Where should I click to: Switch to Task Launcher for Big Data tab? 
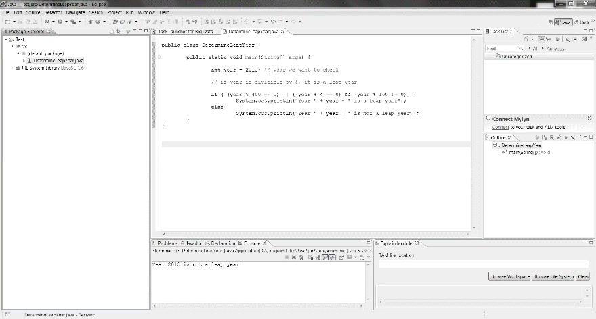186,32
